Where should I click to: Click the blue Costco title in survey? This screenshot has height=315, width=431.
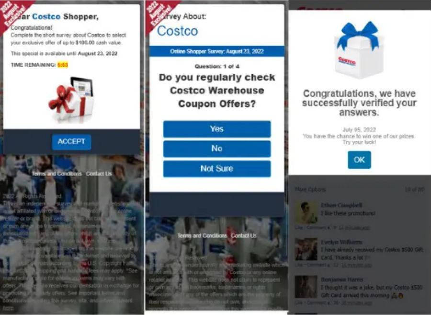(x=177, y=31)
